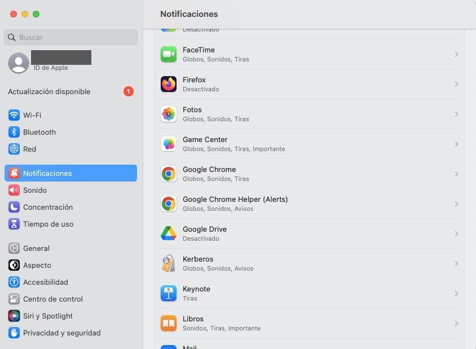This screenshot has height=349, width=476.
Task: Select "Sonidos, Tiras, Importante" under Libros
Action: [x=222, y=328]
